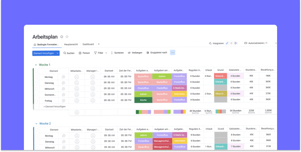The image size is (301, 152).
Task: Open conversation icon for Woche 1 Freitag
Action: (x=63, y=101)
